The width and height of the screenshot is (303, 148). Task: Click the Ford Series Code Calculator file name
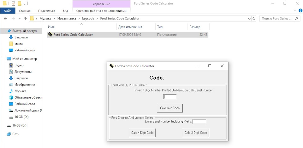tap(73, 35)
